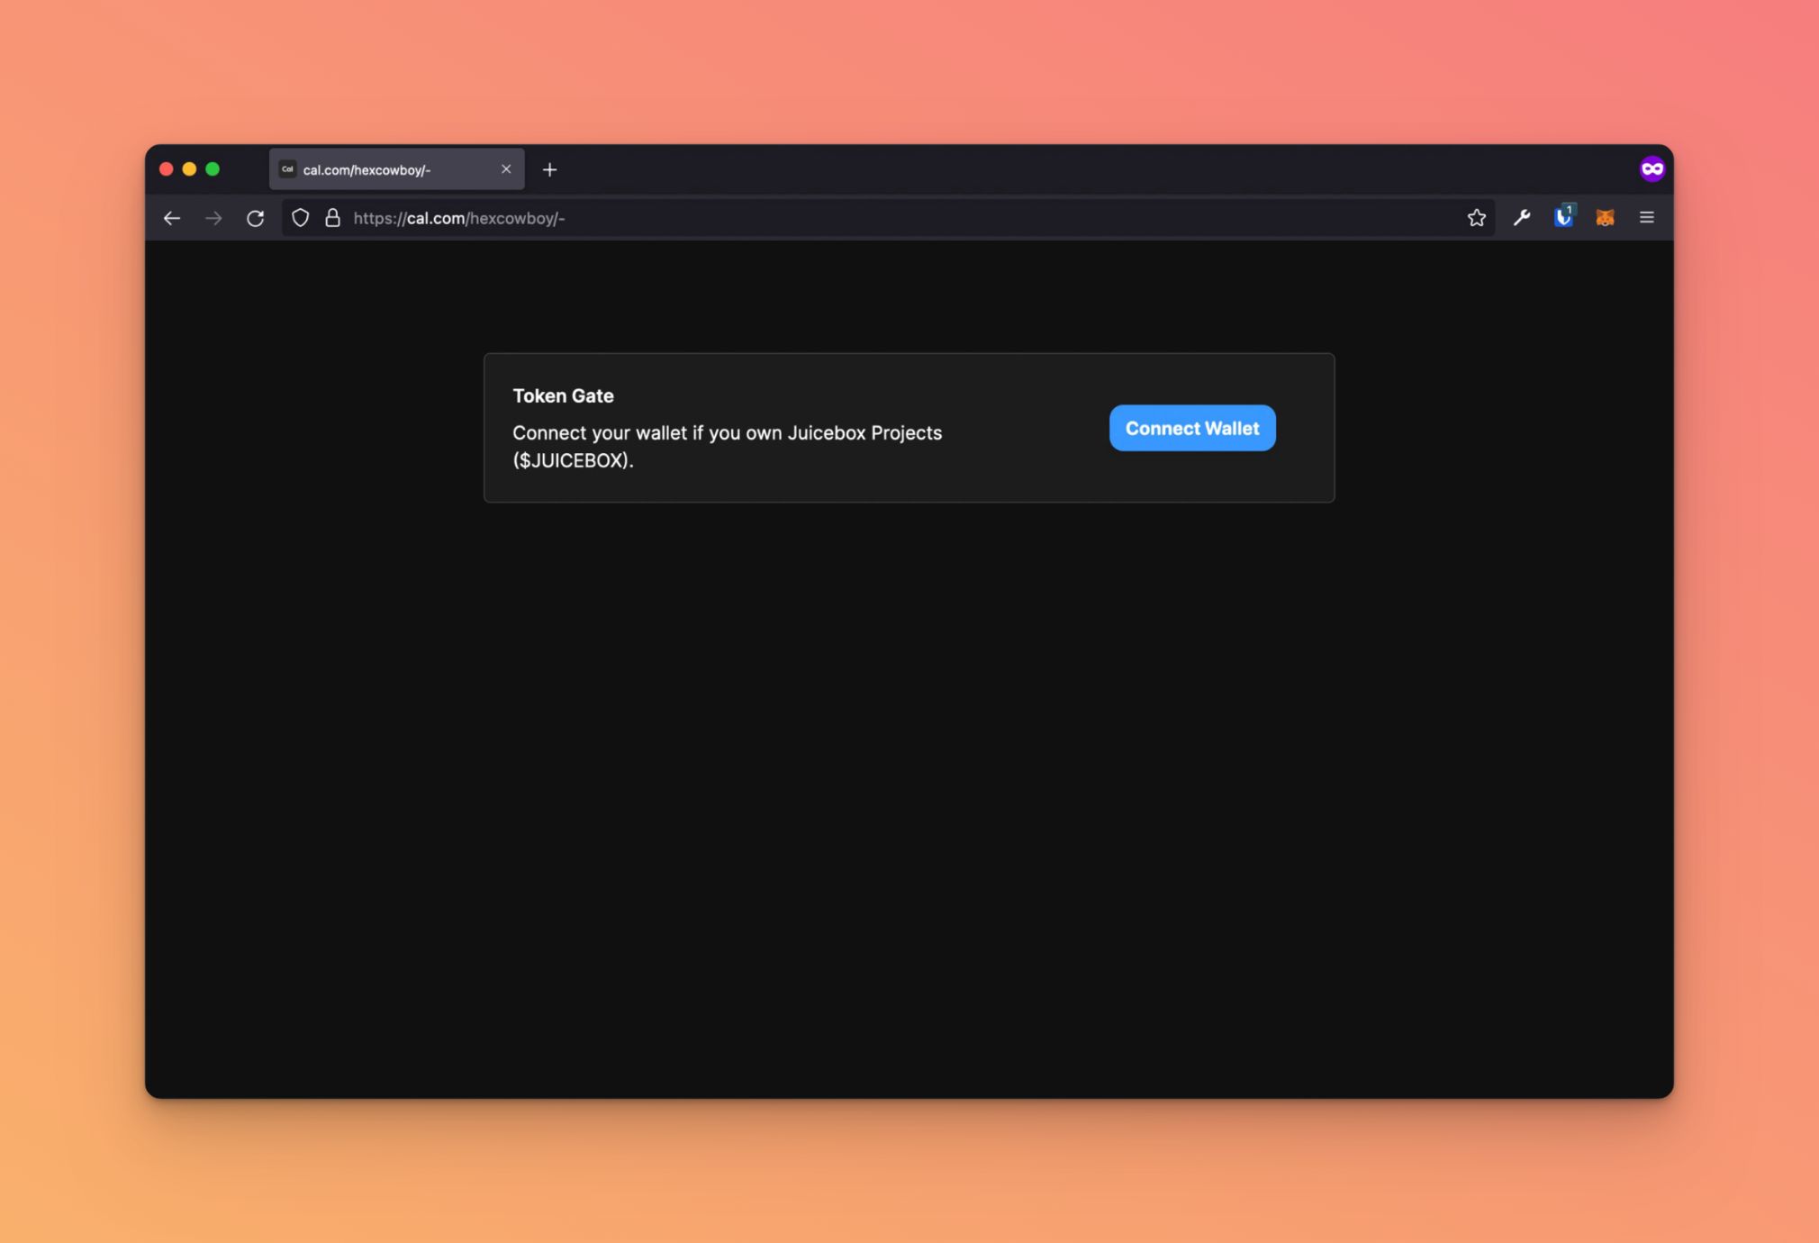
Task: Go back using the browser back arrow
Action: coord(172,218)
